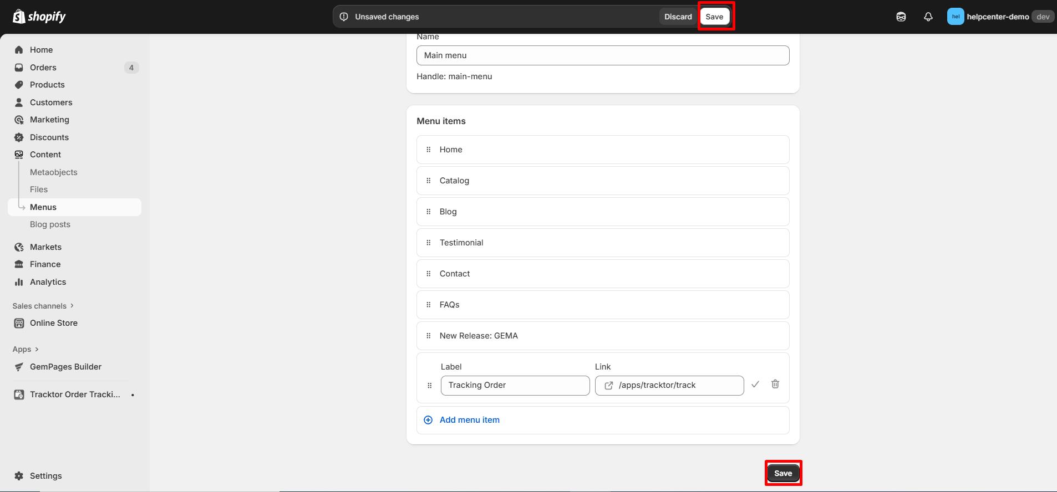Open Sidekick assistant icon in top bar
Screen dimensions: 1057x492
(x=901, y=17)
